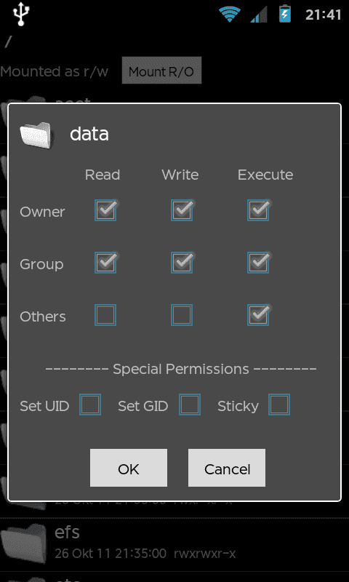Uncheck Others Execute permission

click(258, 315)
